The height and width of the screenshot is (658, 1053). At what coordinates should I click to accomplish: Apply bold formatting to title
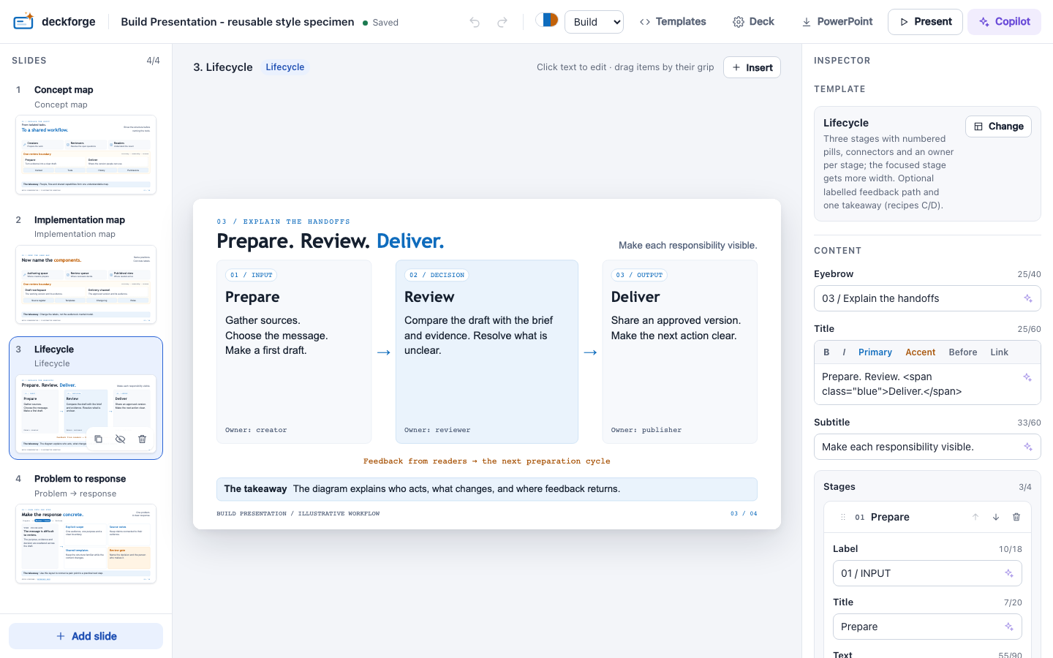tap(826, 352)
